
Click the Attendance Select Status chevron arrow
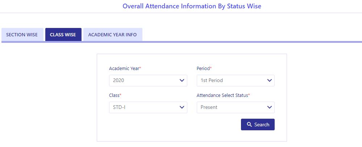269,107
